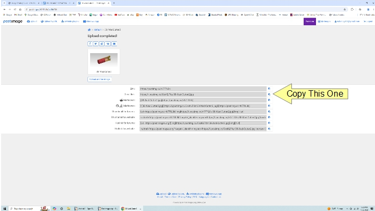
Task: Share the image on VK
Action: (x=108, y=44)
